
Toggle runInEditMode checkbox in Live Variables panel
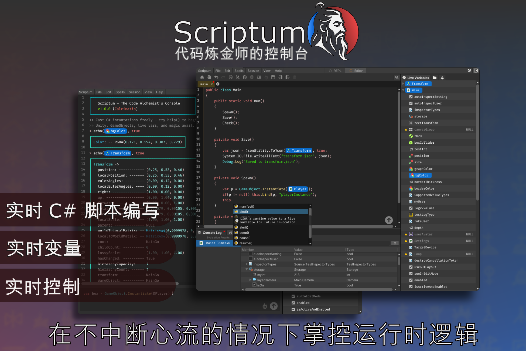click(411, 274)
